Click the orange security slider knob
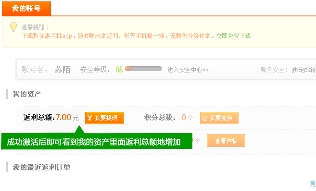The height and width of the screenshot is (191, 316). coord(128,69)
